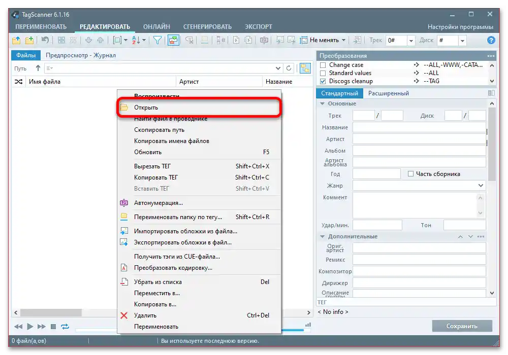Viewport: 508px width, 355px height.
Task: Switch to the ЭКСПОРТ tab
Action: tap(258, 27)
